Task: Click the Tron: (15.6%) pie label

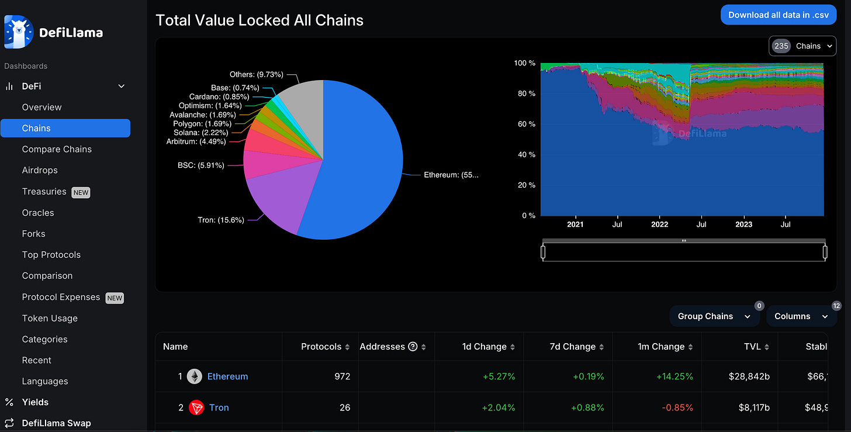Action: coord(221,220)
